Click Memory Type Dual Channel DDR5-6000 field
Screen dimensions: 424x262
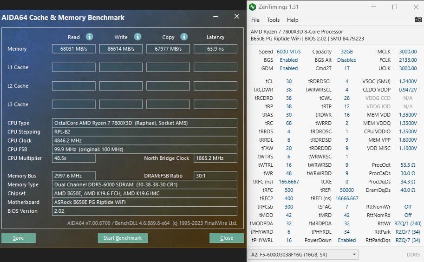[145, 184]
